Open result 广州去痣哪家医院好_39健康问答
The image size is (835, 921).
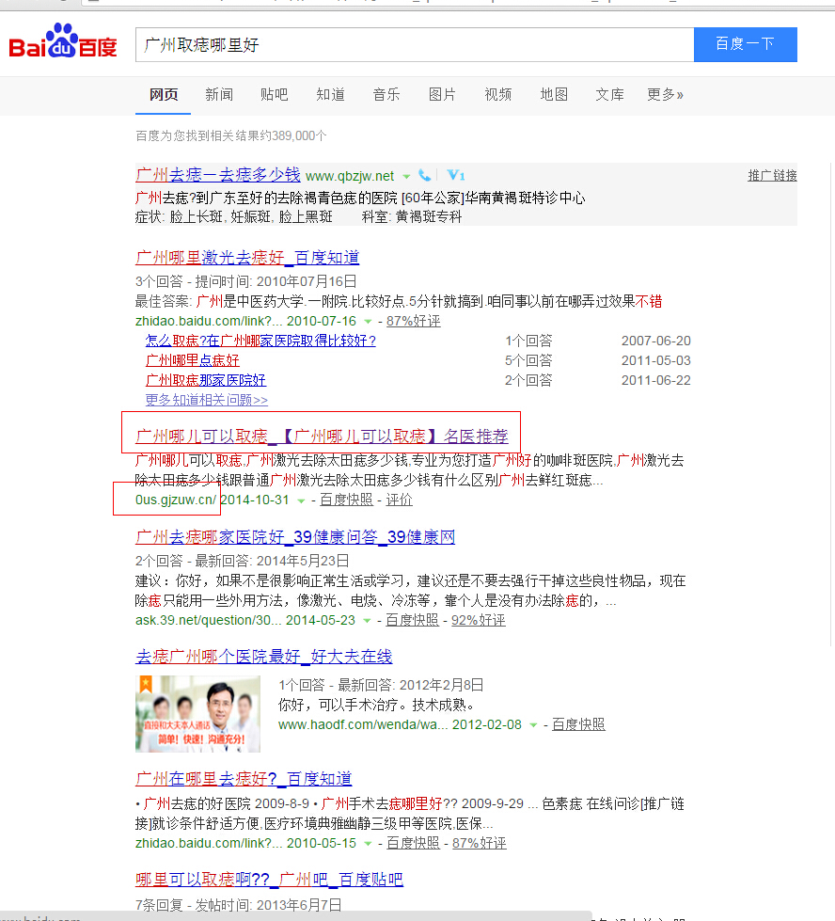click(x=295, y=537)
